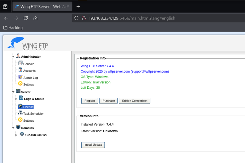This screenshot has width=245, height=163.
Task: Select the Wing FTP Server browser tab
Action: [x=42, y=6]
